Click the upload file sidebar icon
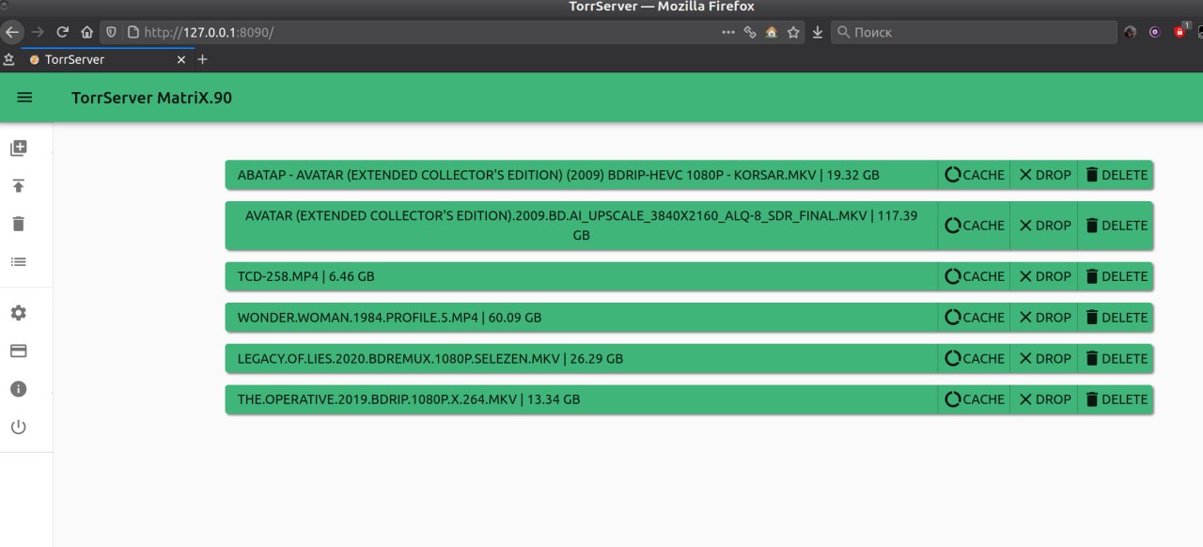 click(19, 186)
